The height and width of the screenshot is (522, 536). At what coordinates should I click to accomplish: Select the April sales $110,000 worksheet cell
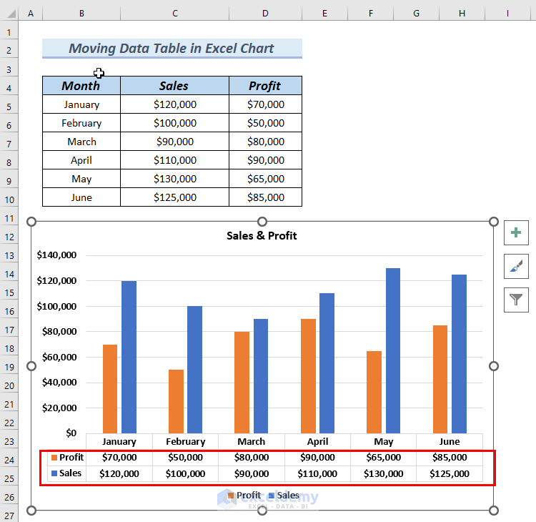point(174,160)
